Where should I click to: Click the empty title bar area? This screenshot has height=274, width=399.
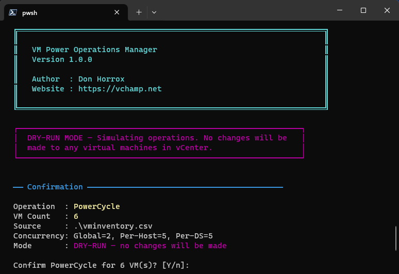242,10
